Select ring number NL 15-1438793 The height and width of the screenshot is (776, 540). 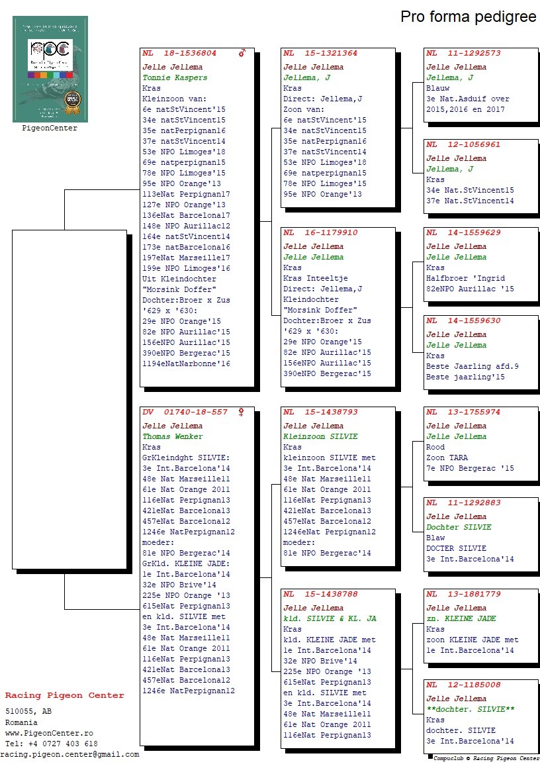pos(320,412)
